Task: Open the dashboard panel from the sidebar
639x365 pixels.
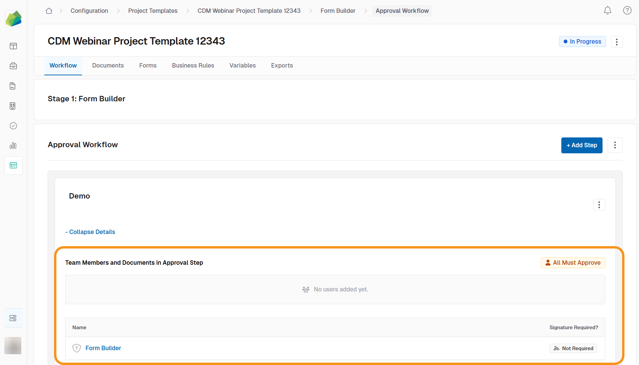Action: pyautogui.click(x=13, y=46)
